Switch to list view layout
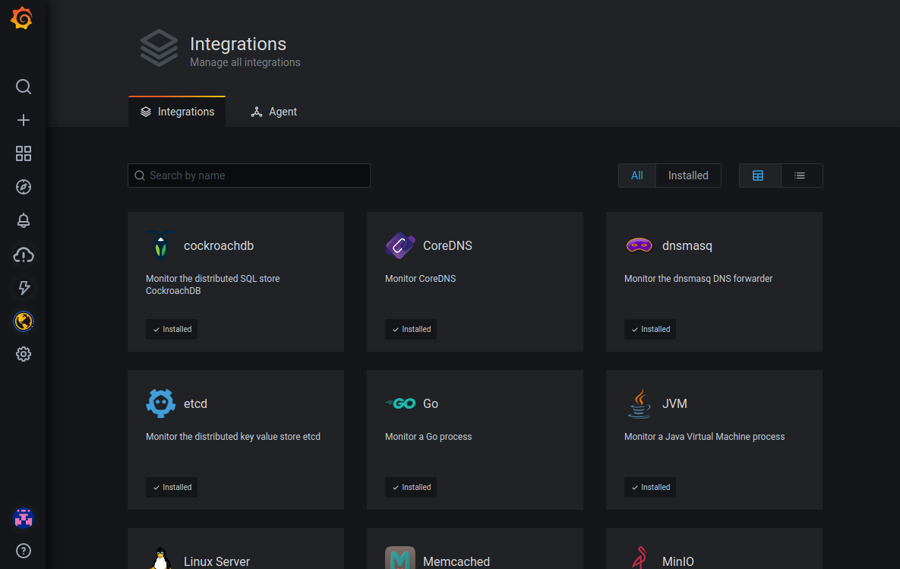The image size is (900, 569). coord(802,175)
